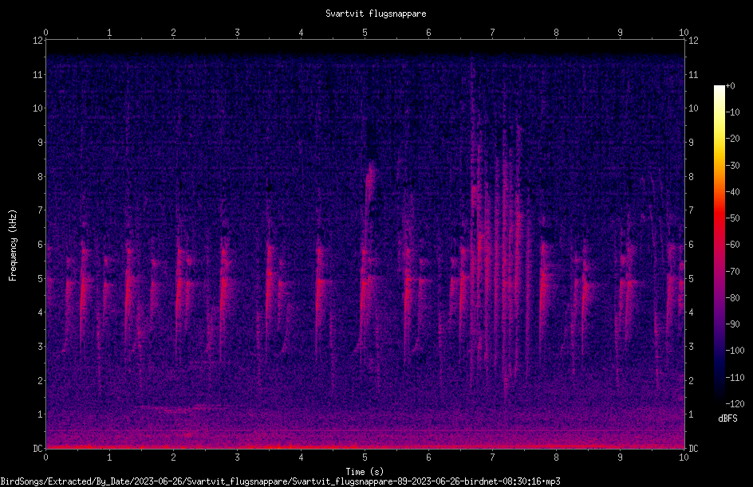Click the "10" tick on the left frequency axis

point(38,108)
